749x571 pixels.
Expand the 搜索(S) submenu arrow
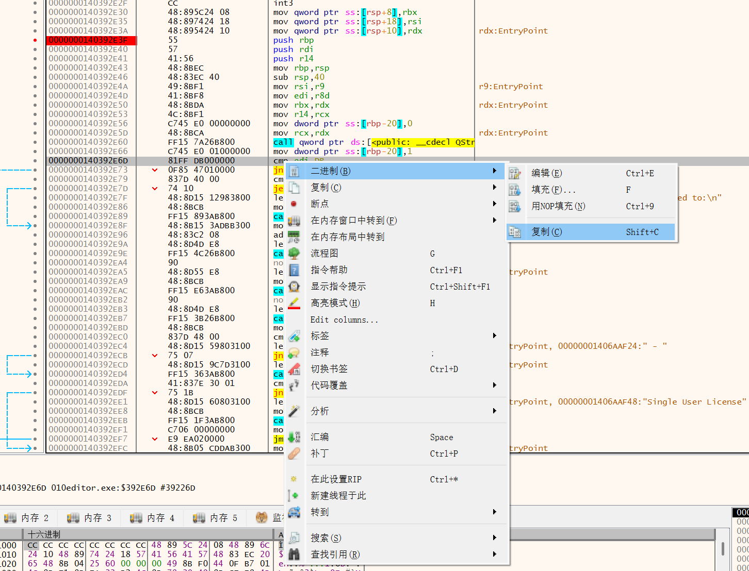(x=494, y=538)
